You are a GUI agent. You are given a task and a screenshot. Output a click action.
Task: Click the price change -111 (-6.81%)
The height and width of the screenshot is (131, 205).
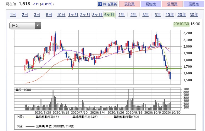(43, 4)
